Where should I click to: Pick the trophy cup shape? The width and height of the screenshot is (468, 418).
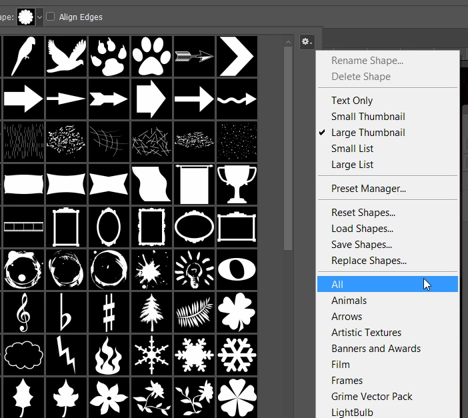[x=237, y=184]
